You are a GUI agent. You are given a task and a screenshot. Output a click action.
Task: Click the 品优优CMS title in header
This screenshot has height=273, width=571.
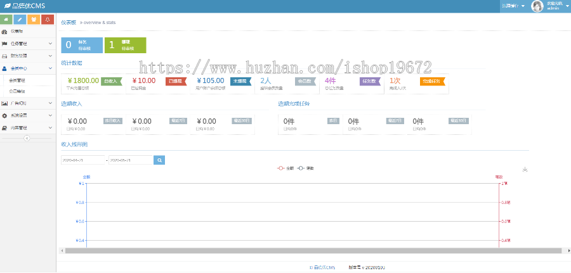click(x=29, y=6)
